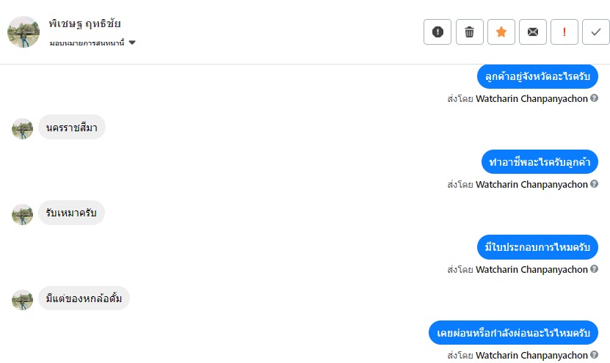Select the รับเหมาครับ message bubble
610x363 pixels.
[x=71, y=213]
